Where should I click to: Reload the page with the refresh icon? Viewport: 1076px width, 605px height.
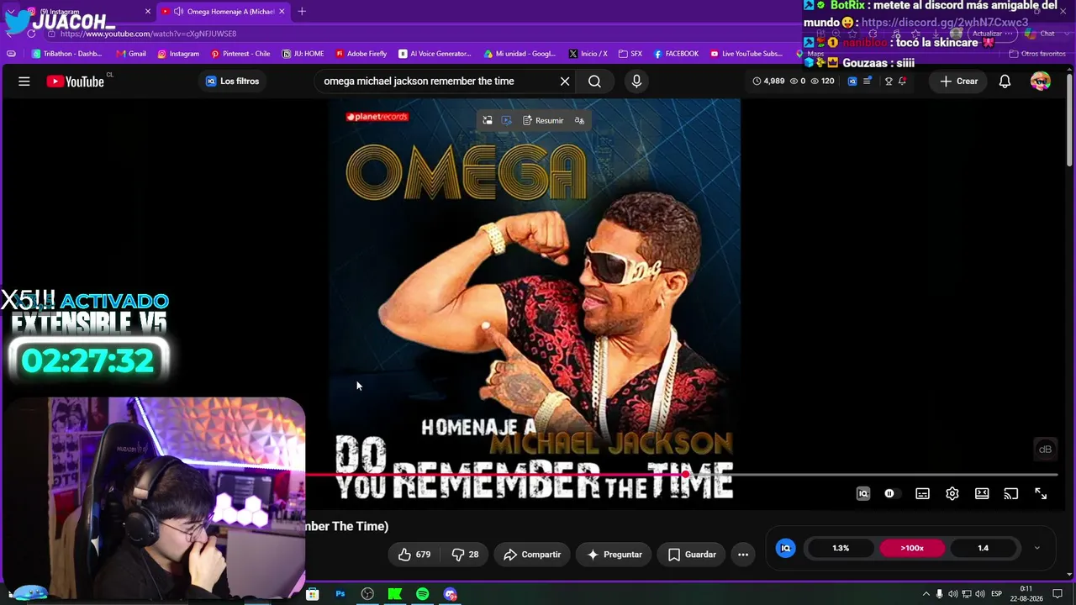32,34
